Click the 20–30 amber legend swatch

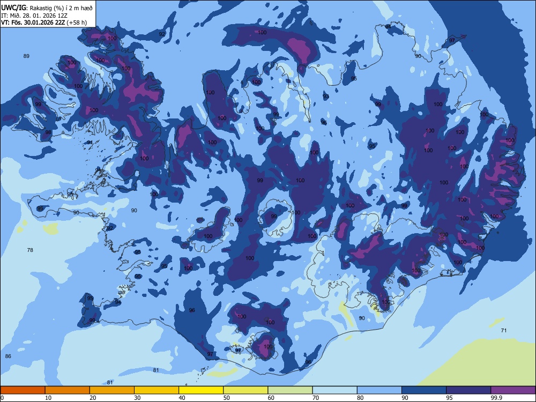[112, 390]
